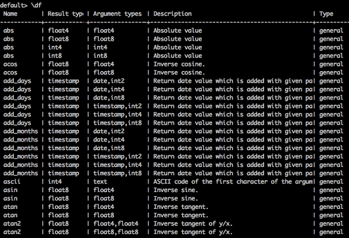349x238 pixels.
Task: Click the Name column header
Action: click(11, 13)
